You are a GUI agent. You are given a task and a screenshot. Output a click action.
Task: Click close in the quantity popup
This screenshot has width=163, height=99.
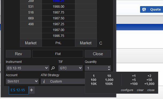click(x=151, y=90)
